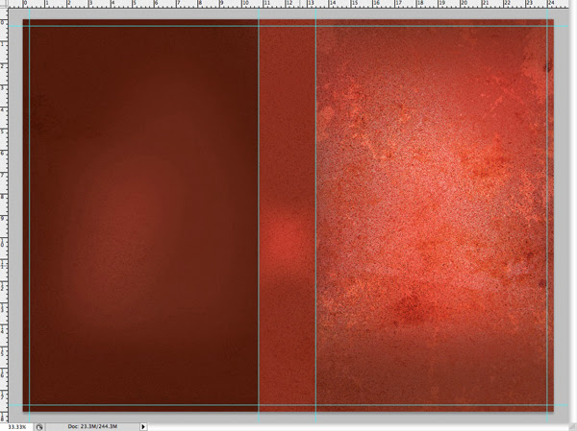Click the small icon beside the zoom field
The image size is (577, 431).
point(39,426)
